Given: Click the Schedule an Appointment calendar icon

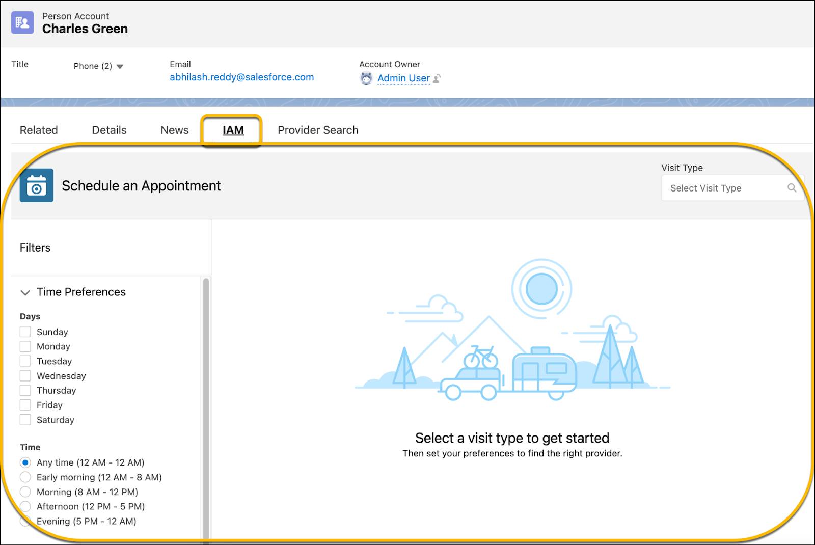Looking at the screenshot, I should pyautogui.click(x=36, y=185).
